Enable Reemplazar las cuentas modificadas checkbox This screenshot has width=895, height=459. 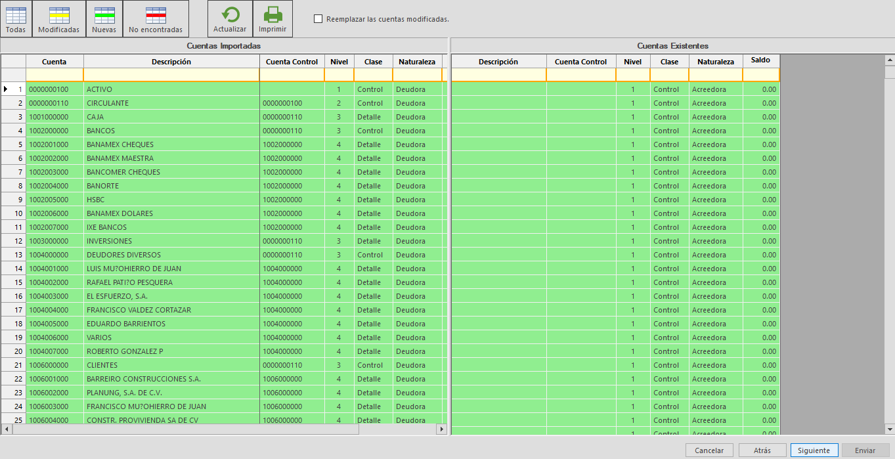click(318, 19)
